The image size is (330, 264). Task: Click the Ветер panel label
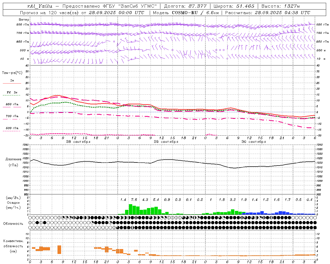tap(24, 20)
